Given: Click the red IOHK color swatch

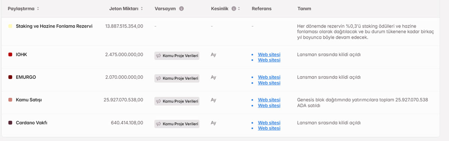Looking at the screenshot, I should click(10, 54).
